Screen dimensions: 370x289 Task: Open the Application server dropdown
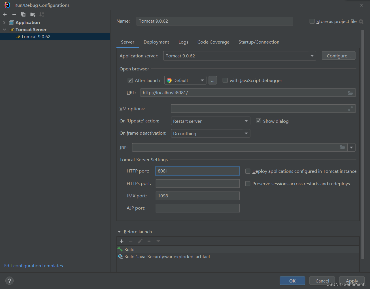coord(312,56)
